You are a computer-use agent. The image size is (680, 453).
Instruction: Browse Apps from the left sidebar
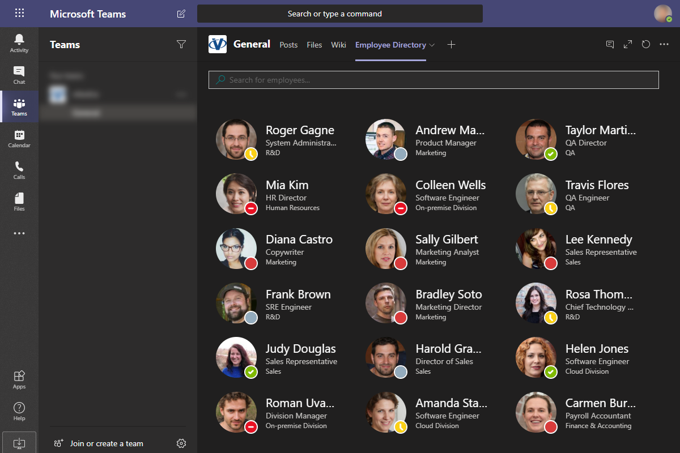coord(19,378)
